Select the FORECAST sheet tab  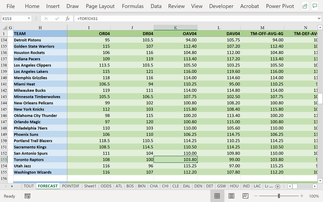48,186
